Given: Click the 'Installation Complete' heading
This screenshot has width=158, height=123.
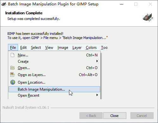Looking at the screenshot, I should click(24, 13).
